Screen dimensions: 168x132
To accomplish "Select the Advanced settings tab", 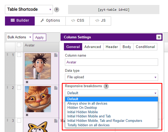I will click(93, 47).
